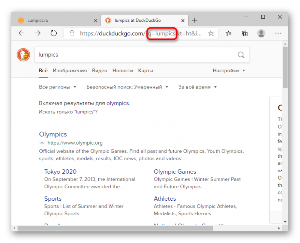Image resolution: width=300 pixels, height=243 pixels.
Task: Click the scroll right arrow
Action: pos(279,228)
